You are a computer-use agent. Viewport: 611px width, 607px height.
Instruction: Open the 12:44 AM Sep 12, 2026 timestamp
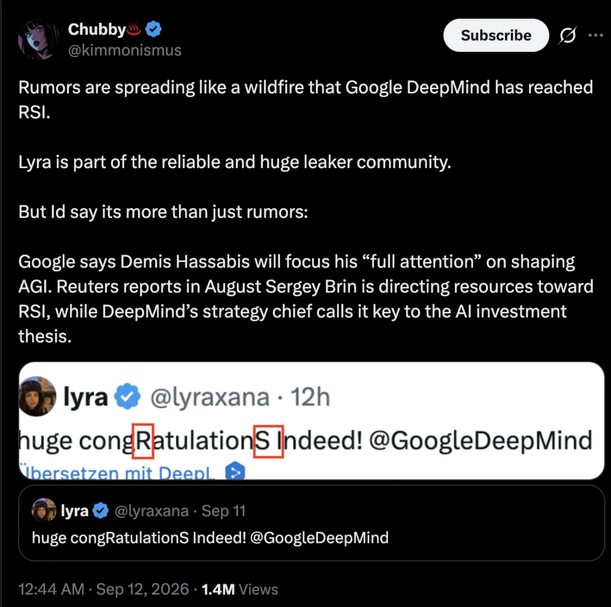[104, 589]
